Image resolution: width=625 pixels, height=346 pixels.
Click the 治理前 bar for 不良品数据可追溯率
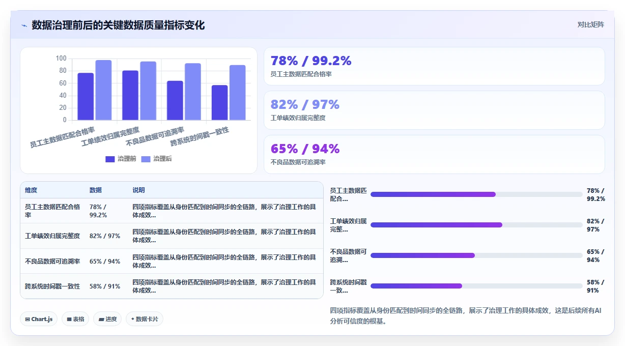(175, 100)
